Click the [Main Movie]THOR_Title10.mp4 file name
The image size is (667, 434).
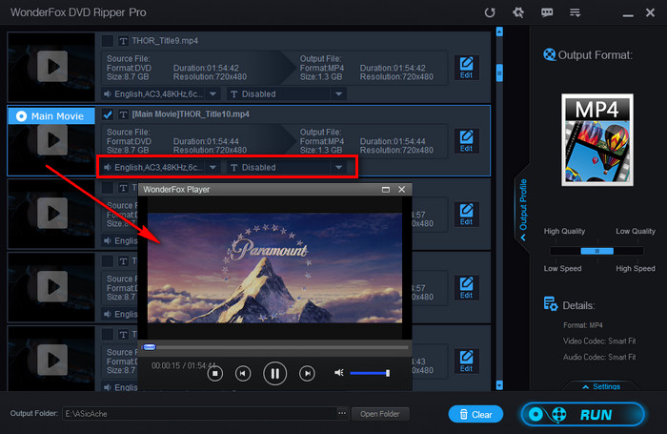click(191, 114)
